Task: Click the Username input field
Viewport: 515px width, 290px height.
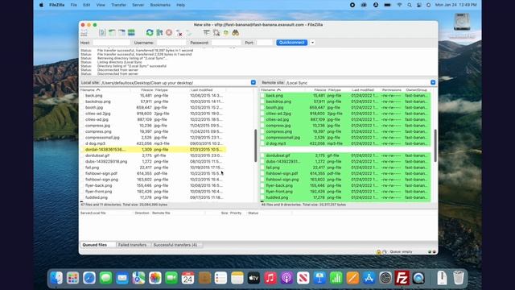Action: click(171, 43)
